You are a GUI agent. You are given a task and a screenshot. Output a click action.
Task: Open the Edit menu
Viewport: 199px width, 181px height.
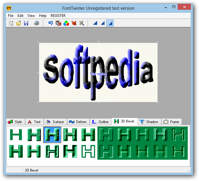tap(20, 16)
